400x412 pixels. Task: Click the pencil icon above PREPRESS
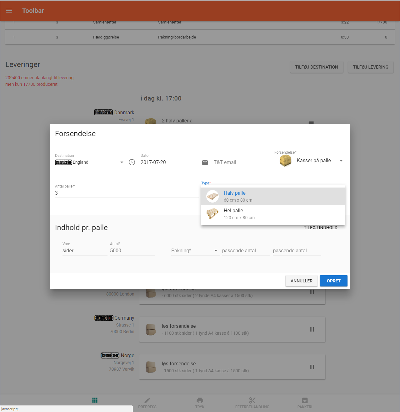coord(147,400)
